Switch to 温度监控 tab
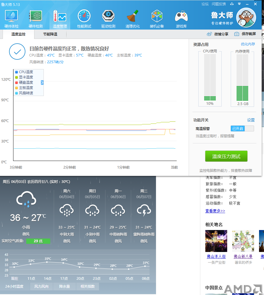 18,34
